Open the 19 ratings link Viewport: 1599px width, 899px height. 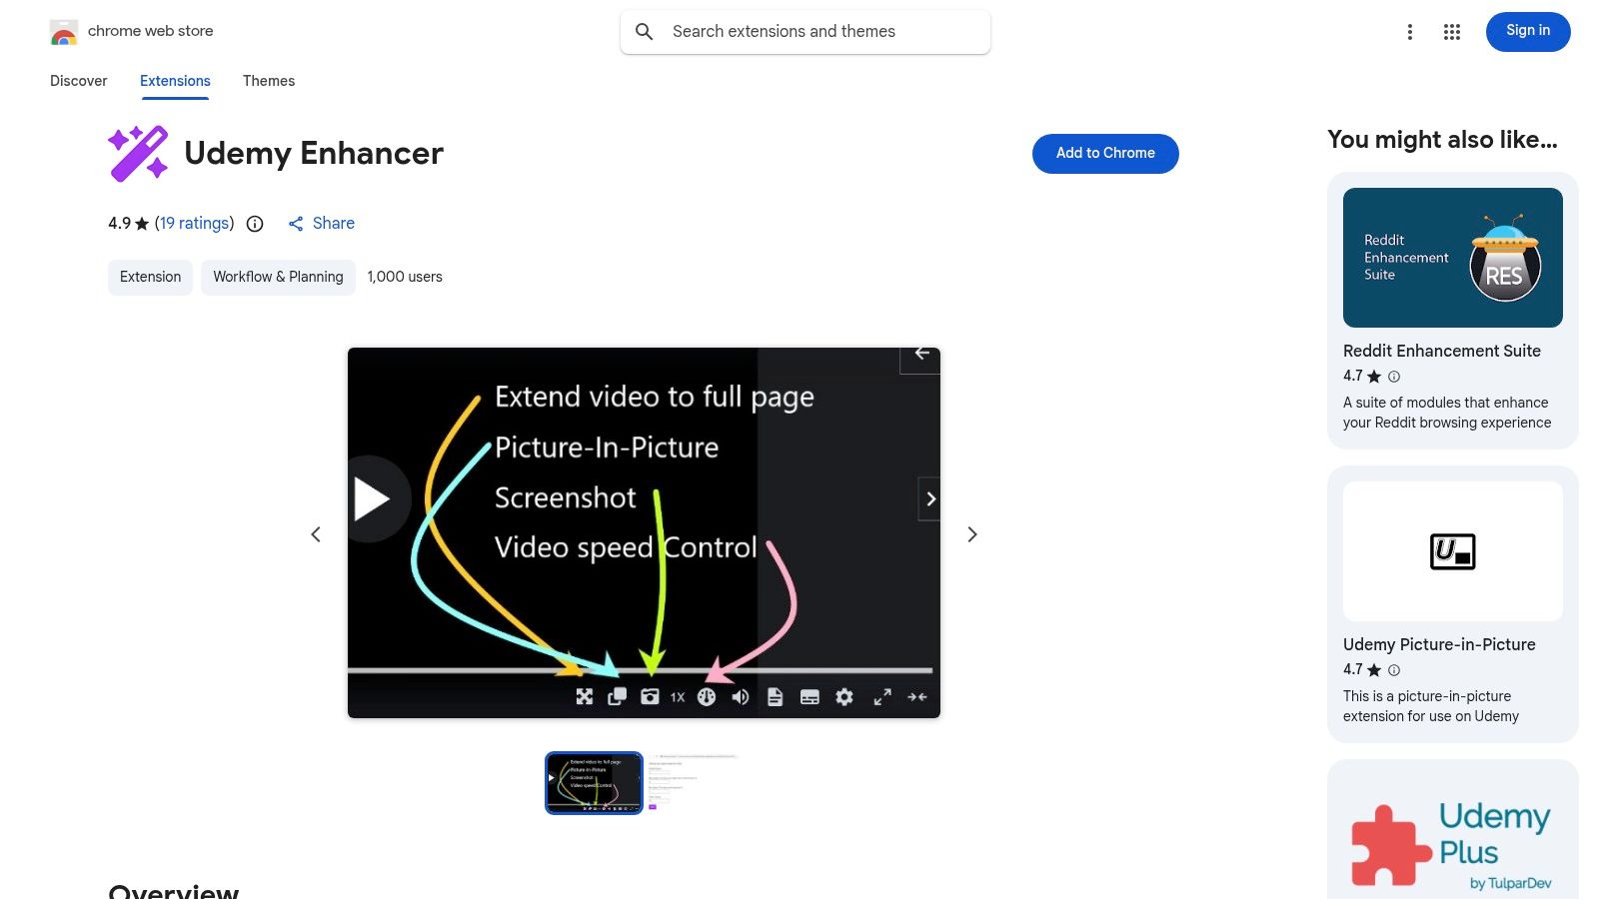[x=194, y=223]
